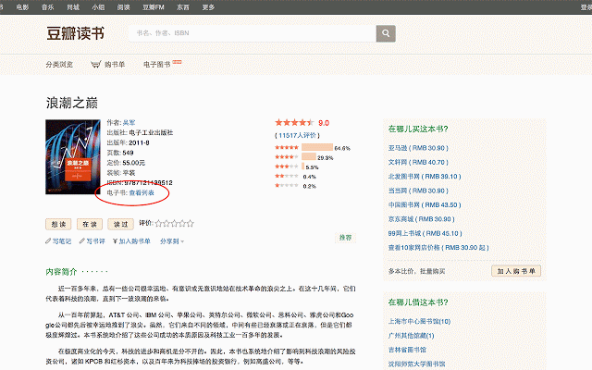592x370 pixels.
Task: Focus the 书名、作者、ISBN search box
Action: pos(253,33)
